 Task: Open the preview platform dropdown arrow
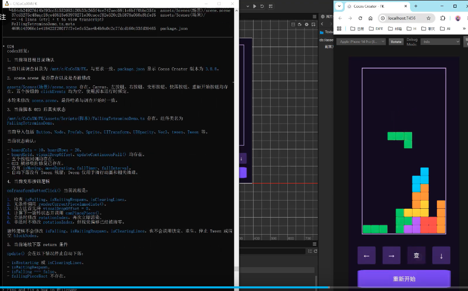(x=248, y=6)
